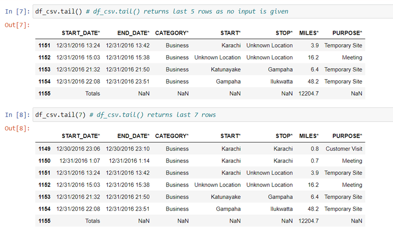Click START_DATE* header in Out[8] table
393x230 pixels.
pyautogui.click(x=81, y=136)
